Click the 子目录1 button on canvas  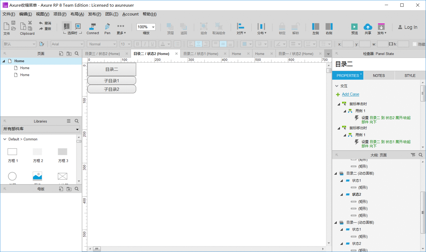click(112, 81)
